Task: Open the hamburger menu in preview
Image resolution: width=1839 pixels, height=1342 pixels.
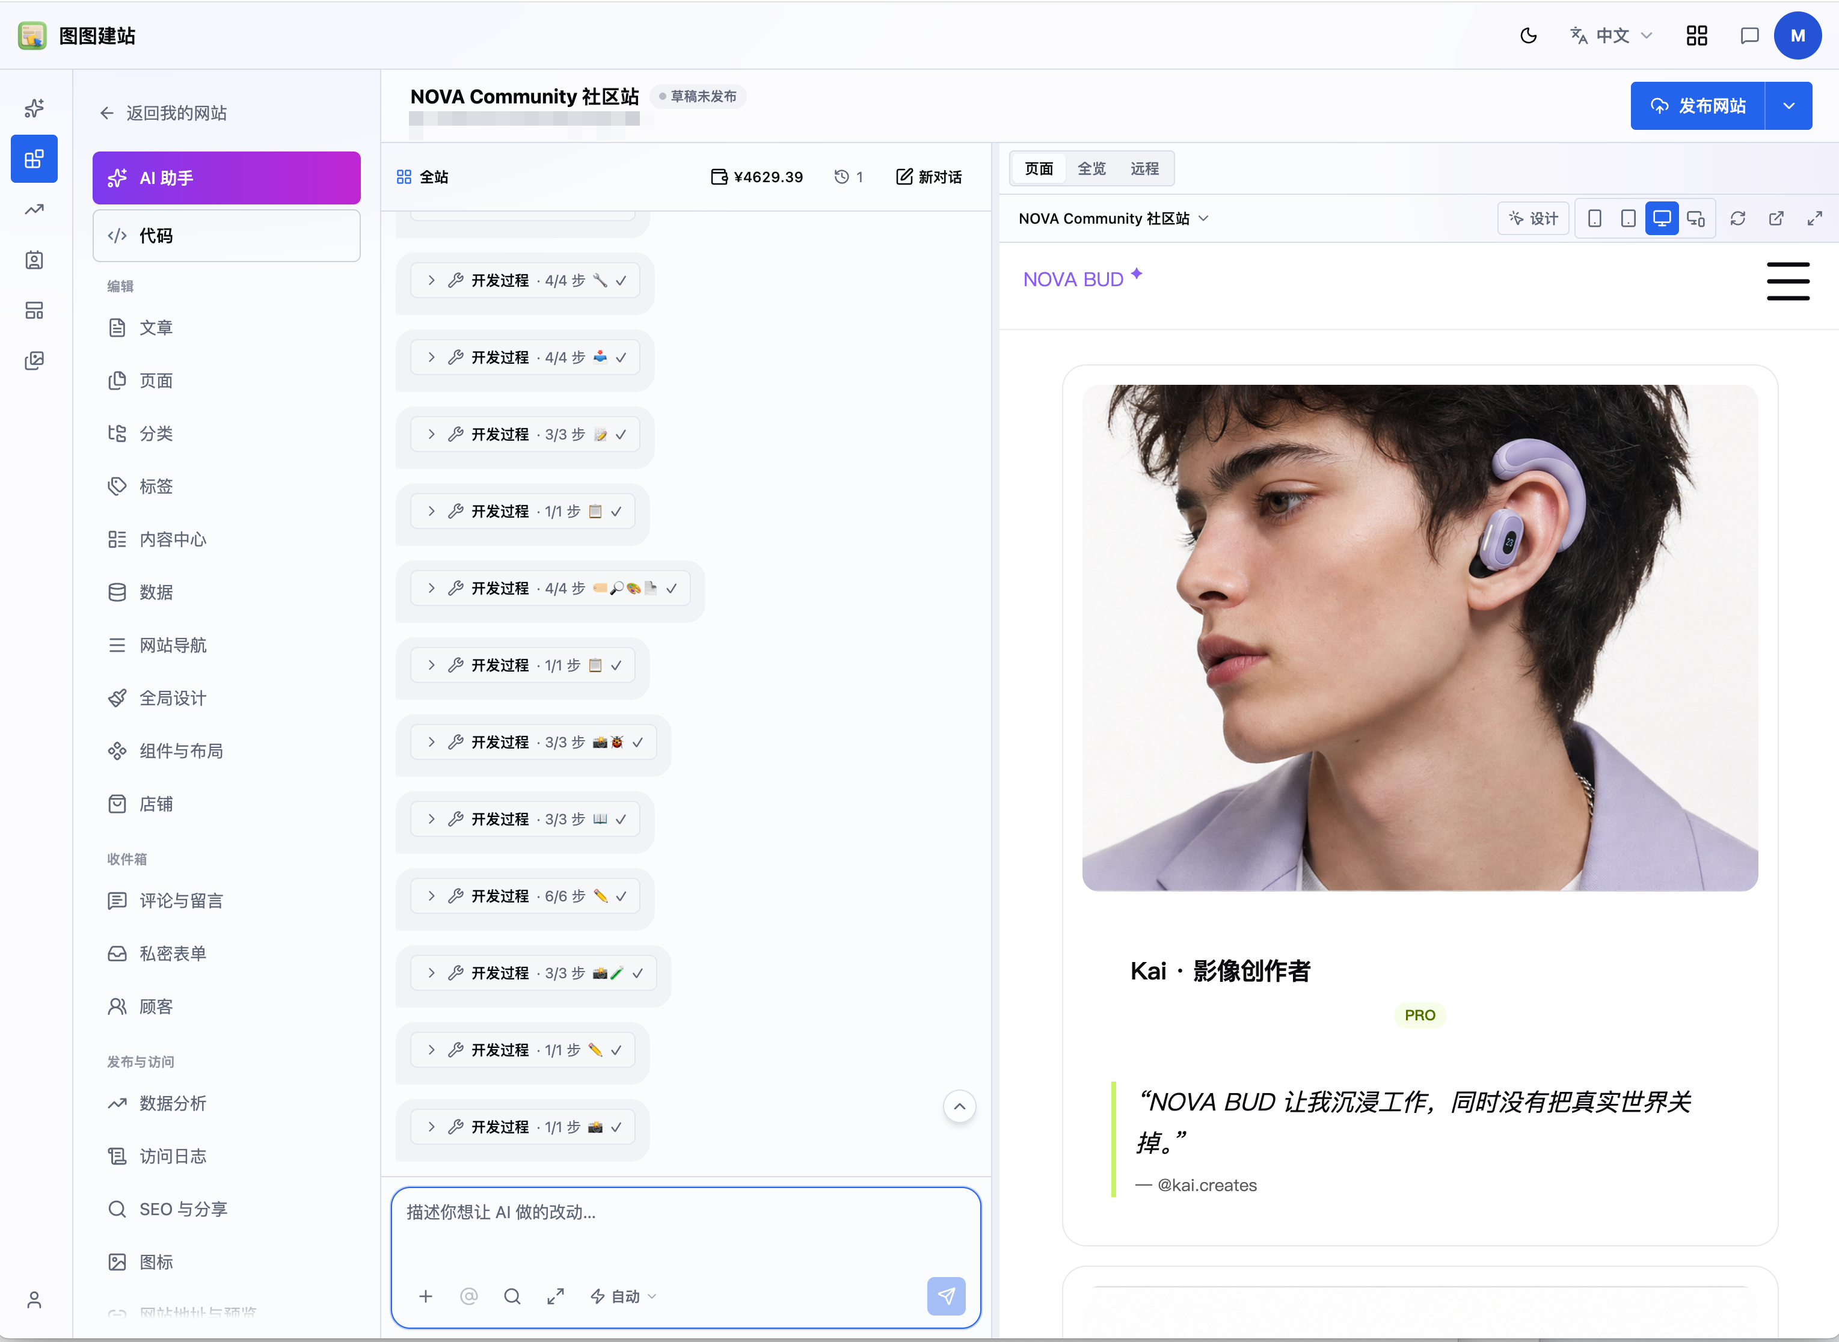Action: 1788,281
